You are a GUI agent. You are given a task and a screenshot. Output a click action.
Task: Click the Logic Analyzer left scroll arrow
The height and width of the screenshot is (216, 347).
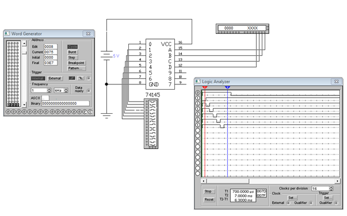(204, 181)
